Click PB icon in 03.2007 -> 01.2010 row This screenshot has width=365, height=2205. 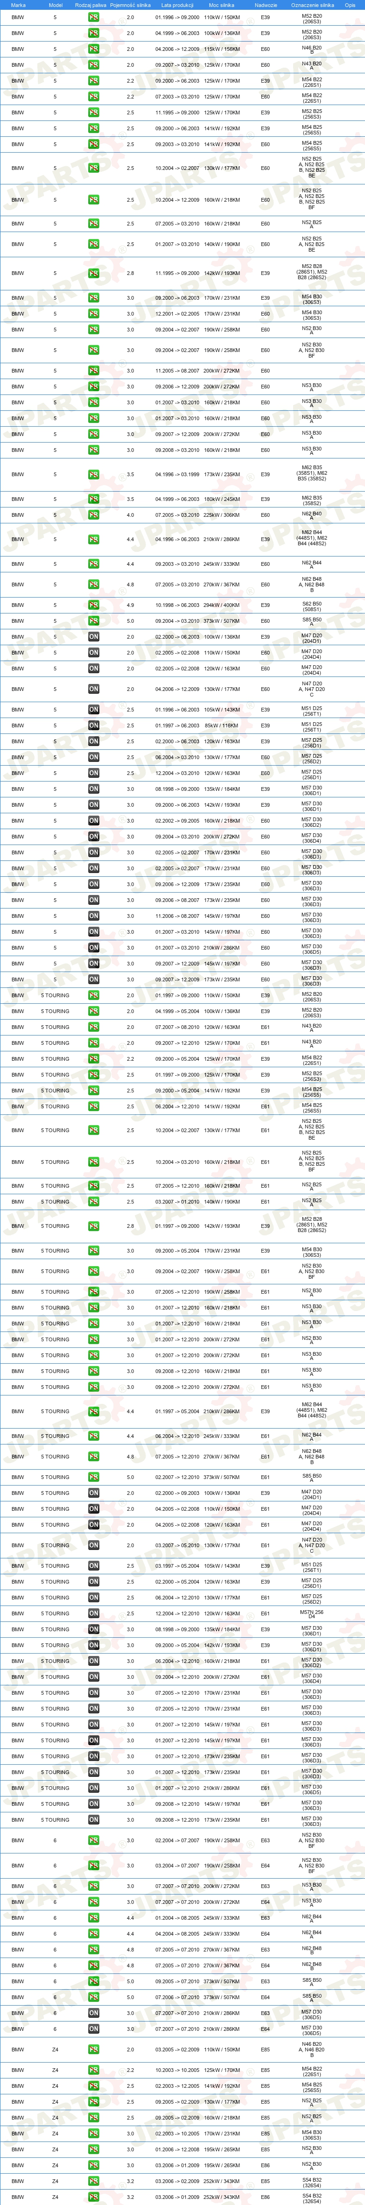coord(93,1202)
